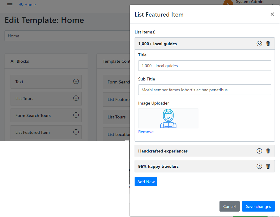Remove the uploaded image
The image size is (280, 217).
coord(146,132)
